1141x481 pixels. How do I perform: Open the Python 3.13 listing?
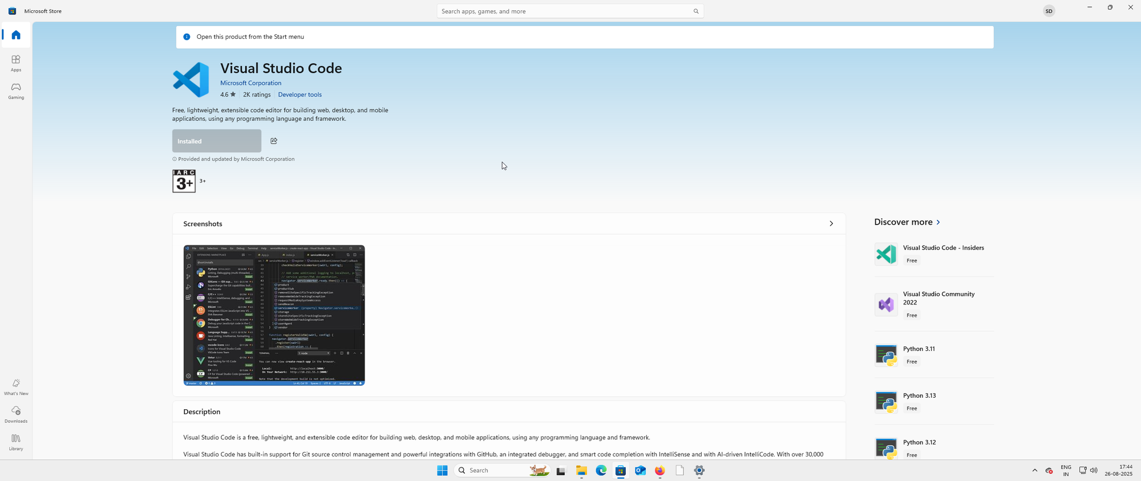(x=934, y=401)
